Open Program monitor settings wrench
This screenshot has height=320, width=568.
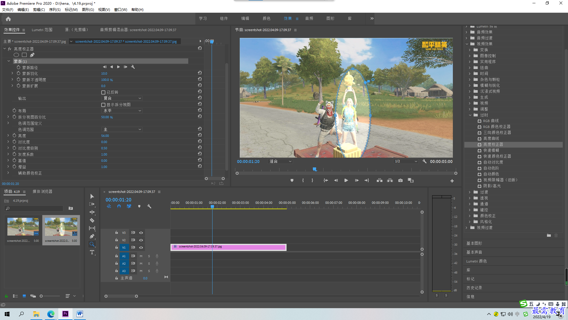[424, 161]
